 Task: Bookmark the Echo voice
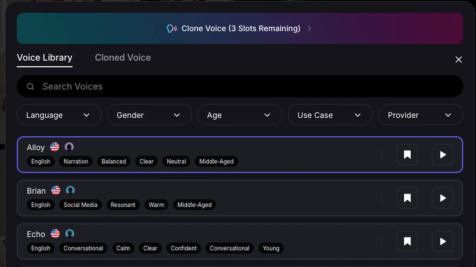point(407,242)
